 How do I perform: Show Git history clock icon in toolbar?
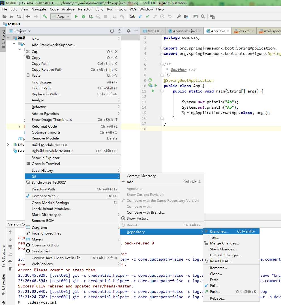tap(162, 16)
